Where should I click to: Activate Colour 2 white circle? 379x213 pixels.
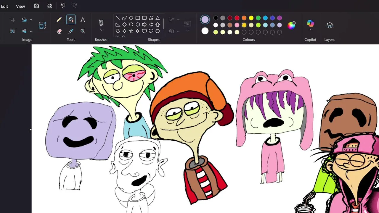pos(205,31)
